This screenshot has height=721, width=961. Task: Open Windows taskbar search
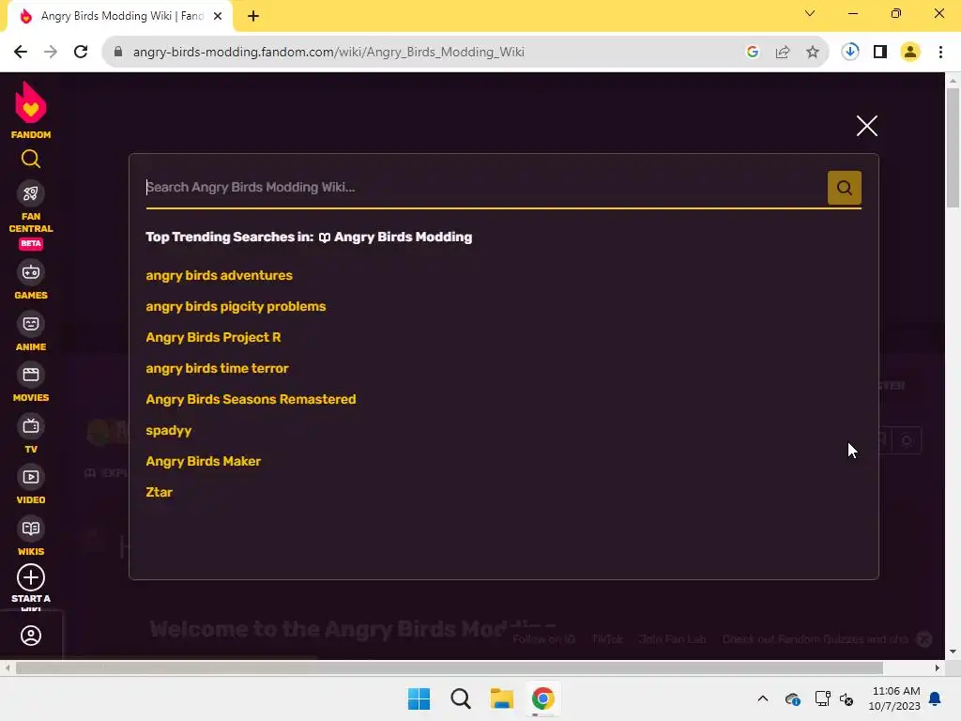click(460, 698)
